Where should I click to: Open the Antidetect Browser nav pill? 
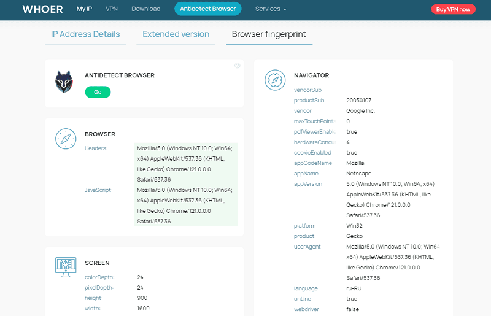click(208, 9)
